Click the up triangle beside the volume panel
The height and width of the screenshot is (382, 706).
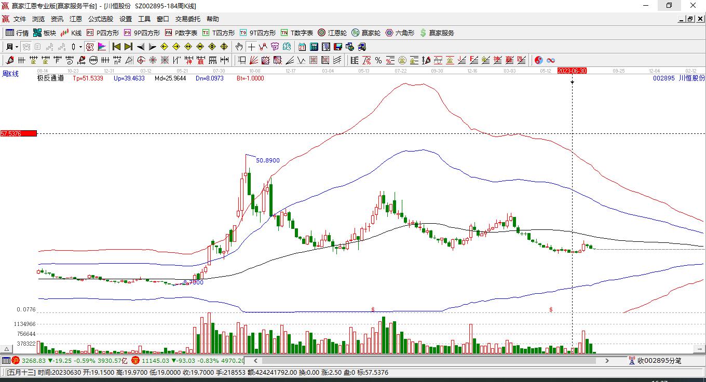pyautogui.click(x=7, y=349)
